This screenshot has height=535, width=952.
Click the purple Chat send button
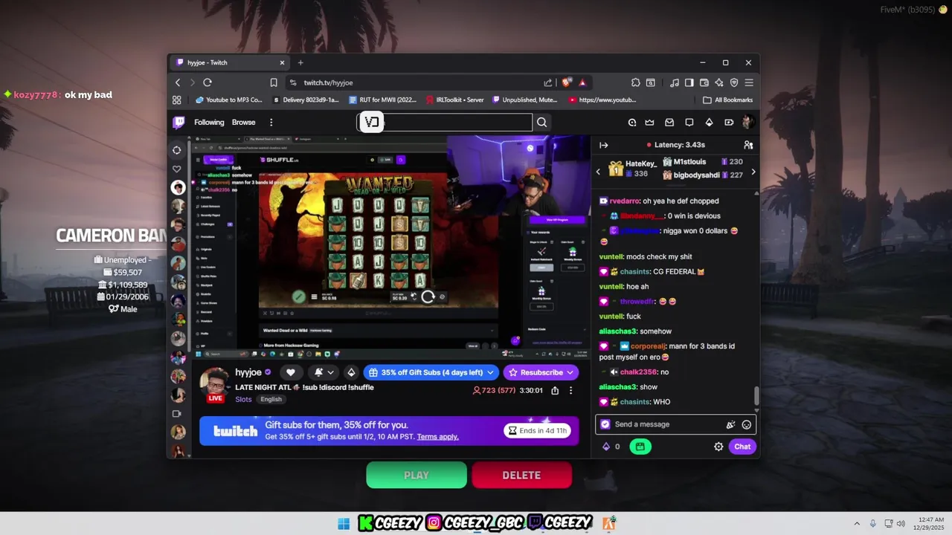[x=742, y=447]
